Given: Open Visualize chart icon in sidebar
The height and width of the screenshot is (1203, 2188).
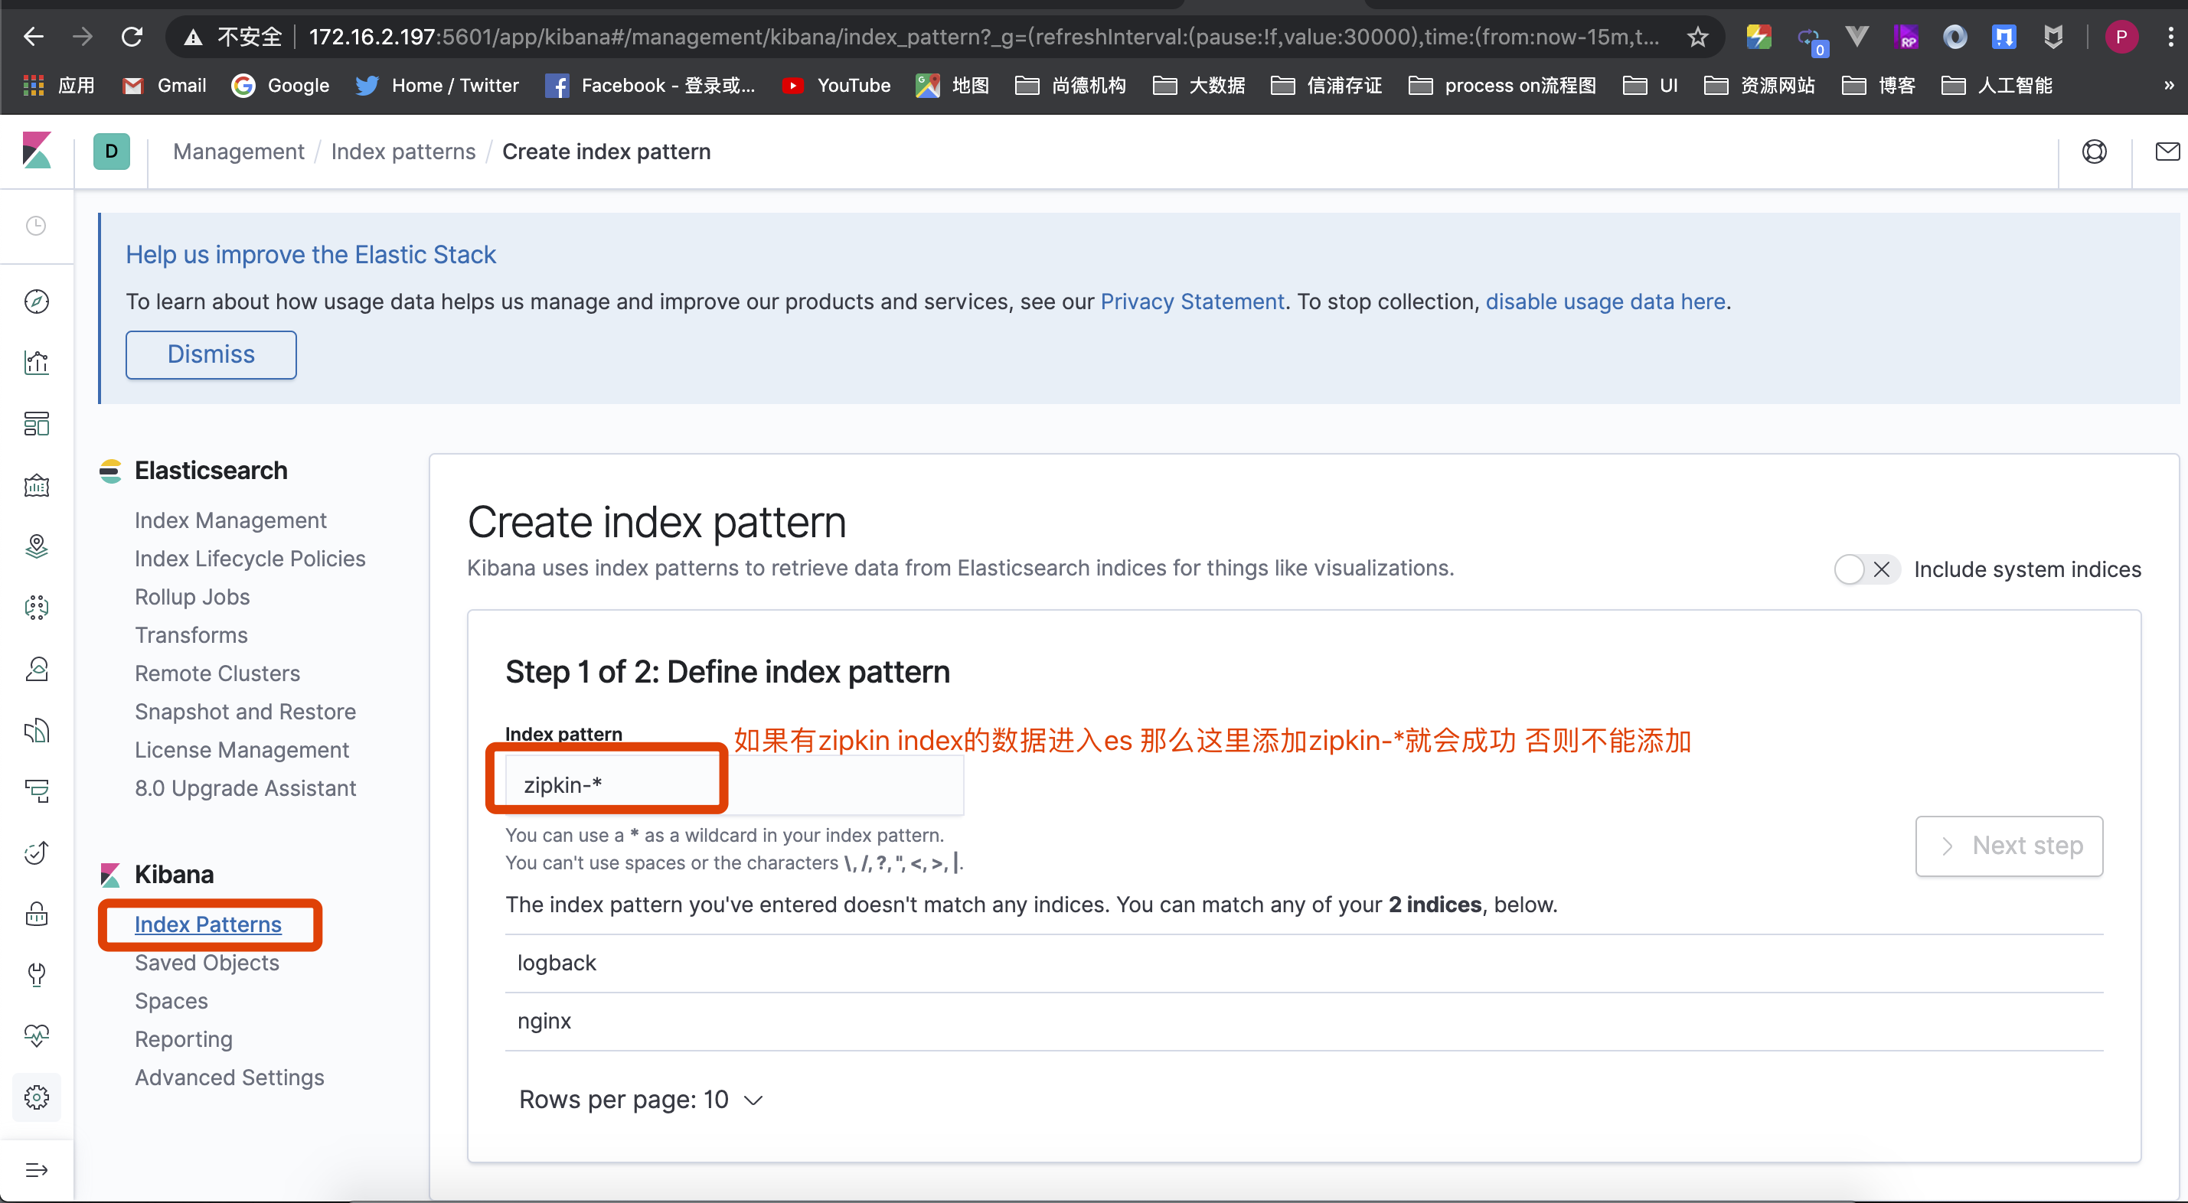Looking at the screenshot, I should coord(37,363).
